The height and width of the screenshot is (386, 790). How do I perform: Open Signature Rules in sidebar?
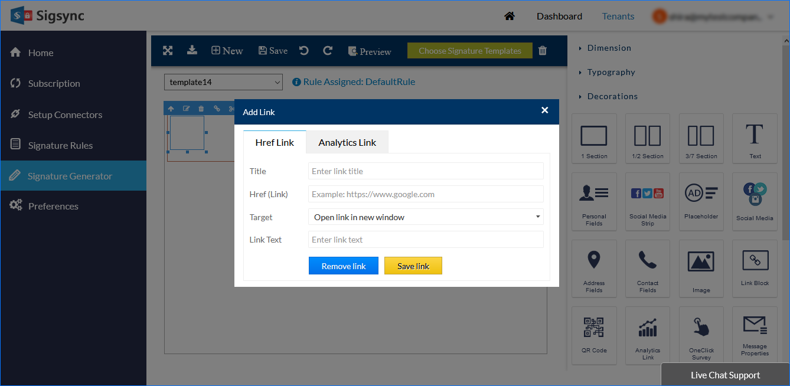[60, 145]
